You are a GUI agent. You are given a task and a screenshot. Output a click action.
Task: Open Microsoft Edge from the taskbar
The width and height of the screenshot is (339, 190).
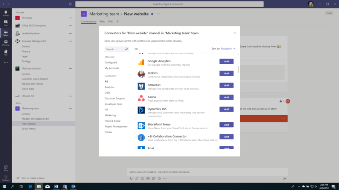point(30,186)
